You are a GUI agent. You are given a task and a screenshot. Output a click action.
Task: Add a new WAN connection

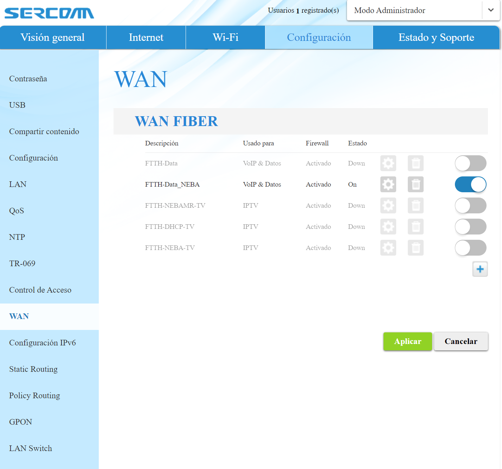coord(480,269)
